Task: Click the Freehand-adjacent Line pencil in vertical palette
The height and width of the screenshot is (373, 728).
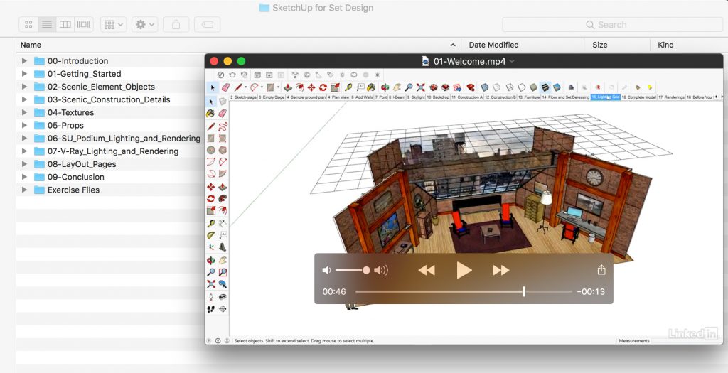Action: tap(210, 126)
